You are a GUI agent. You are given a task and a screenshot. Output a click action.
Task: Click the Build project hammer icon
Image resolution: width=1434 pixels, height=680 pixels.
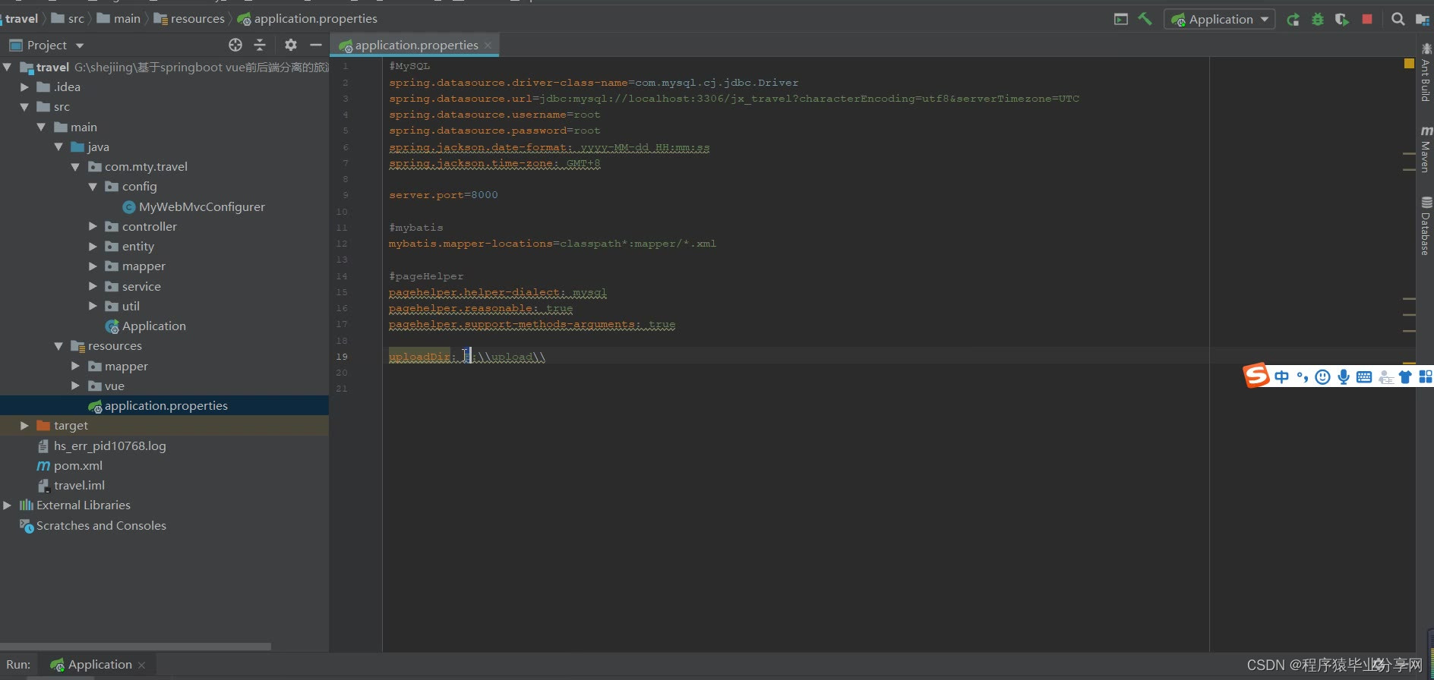click(x=1145, y=19)
